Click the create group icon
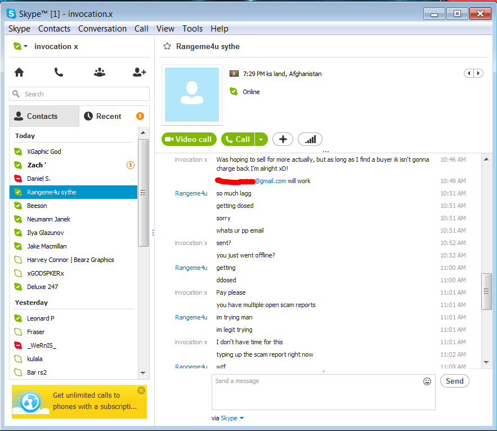Screen dimensions: 497x431 pos(100,72)
